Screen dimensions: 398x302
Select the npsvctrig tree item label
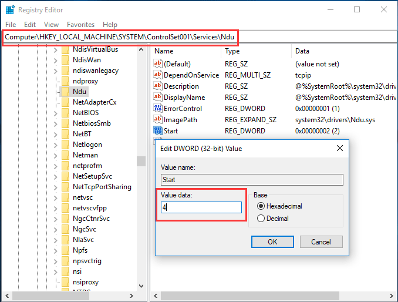click(x=87, y=261)
